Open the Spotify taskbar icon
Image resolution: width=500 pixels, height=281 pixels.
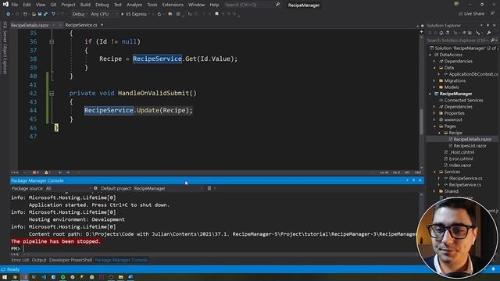click(x=62, y=277)
